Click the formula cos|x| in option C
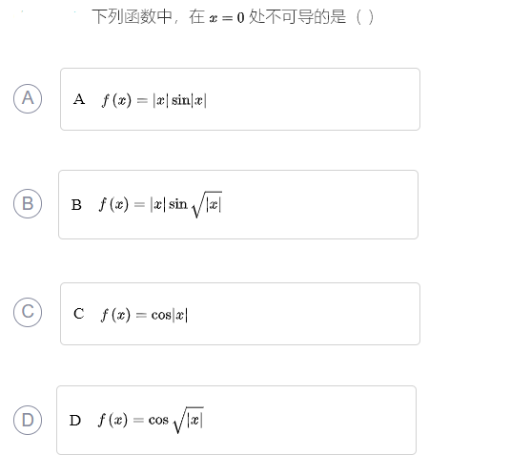This screenshot has width=531, height=476. [x=170, y=315]
